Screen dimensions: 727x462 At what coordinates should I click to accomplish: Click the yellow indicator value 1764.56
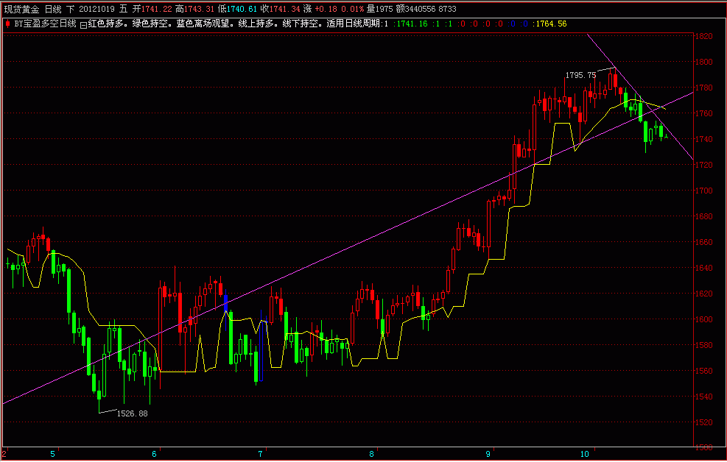tap(551, 24)
